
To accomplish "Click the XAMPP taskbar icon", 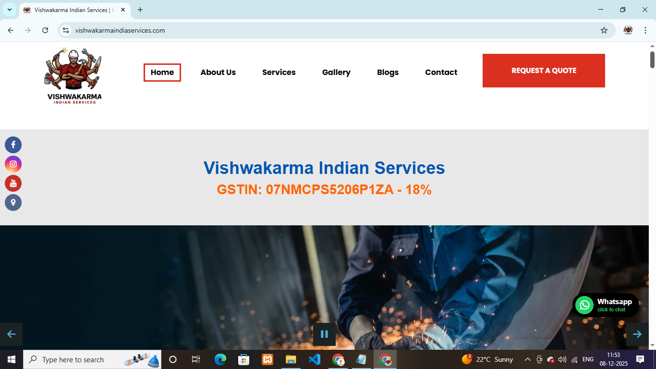I will click(x=267, y=359).
